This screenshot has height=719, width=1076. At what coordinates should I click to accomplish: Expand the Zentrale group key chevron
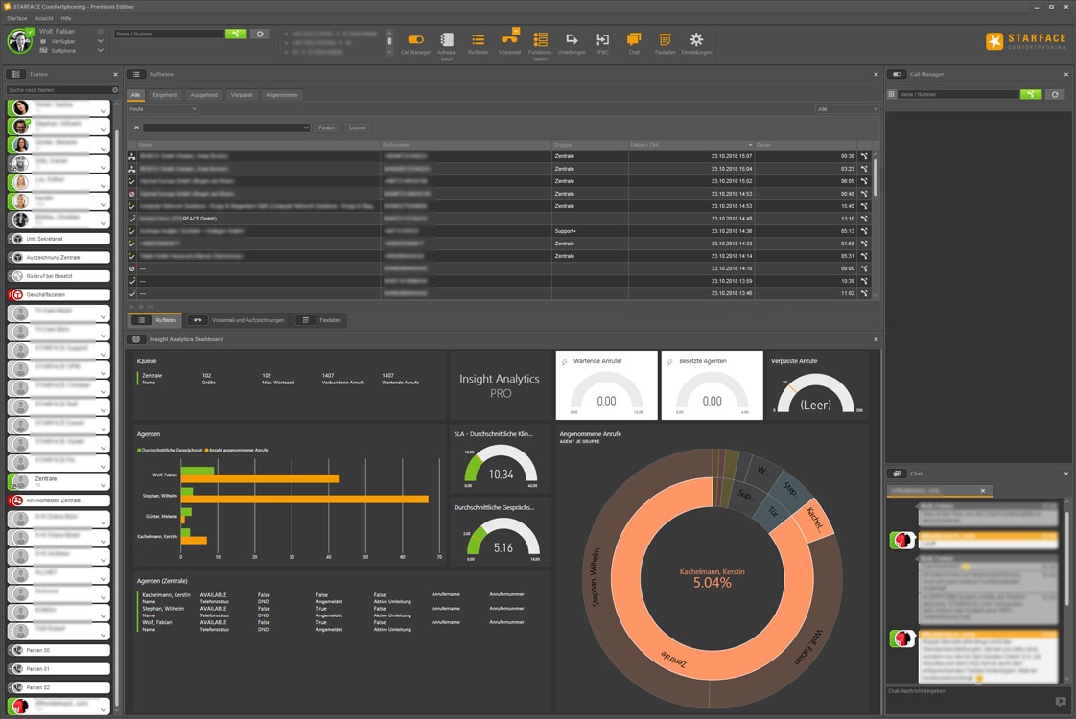pos(103,486)
